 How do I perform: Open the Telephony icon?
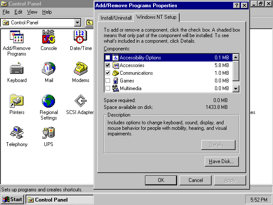pyautogui.click(x=17, y=133)
